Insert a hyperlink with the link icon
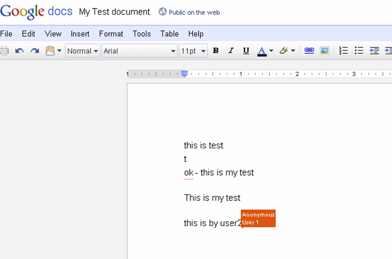This screenshot has width=392, height=259. click(309, 51)
